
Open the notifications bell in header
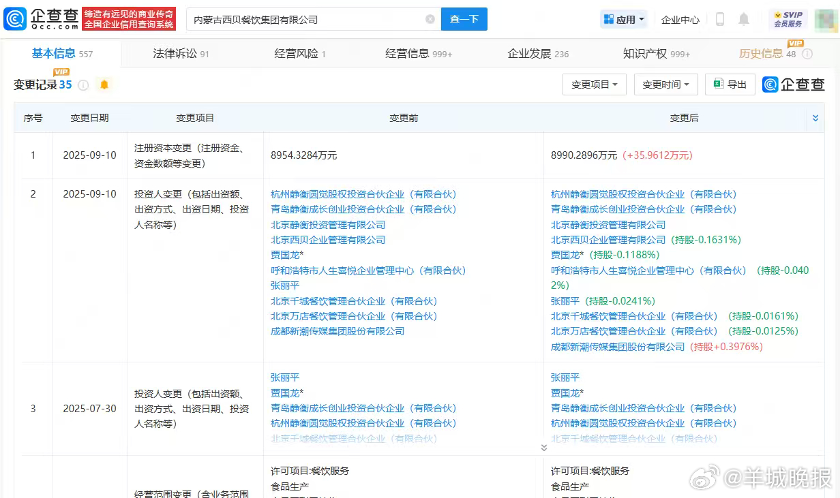(x=744, y=19)
